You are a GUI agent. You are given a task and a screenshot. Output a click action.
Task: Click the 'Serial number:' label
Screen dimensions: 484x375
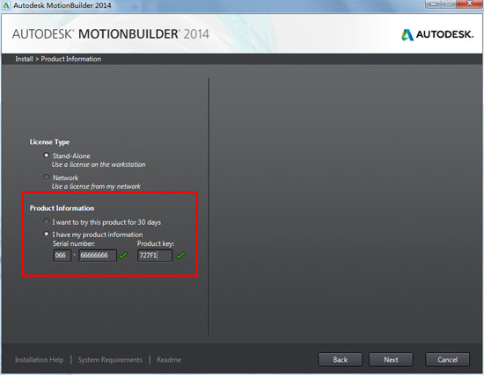[74, 243]
